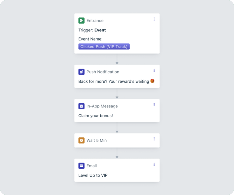
Task: Click the "Claim your bonus!" message text
Action: (x=96, y=116)
